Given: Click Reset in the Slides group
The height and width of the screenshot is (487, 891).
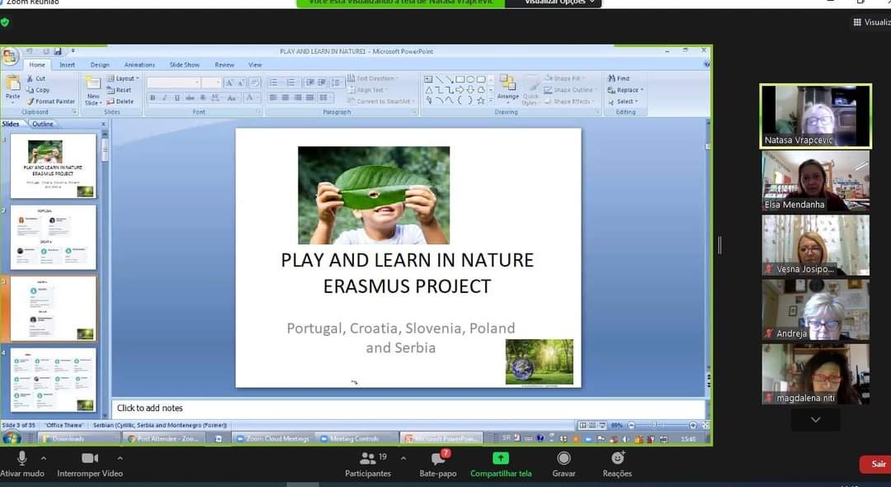Looking at the screenshot, I should [x=120, y=90].
